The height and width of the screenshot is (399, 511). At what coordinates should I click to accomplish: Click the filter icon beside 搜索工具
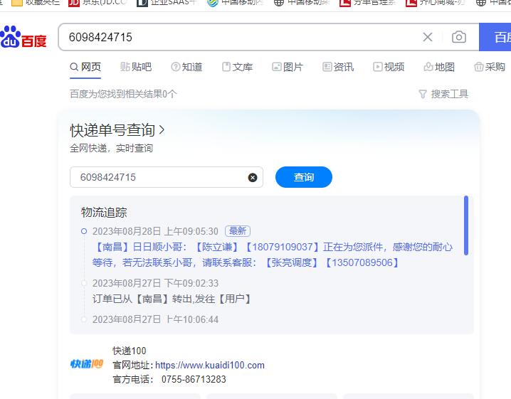(423, 94)
